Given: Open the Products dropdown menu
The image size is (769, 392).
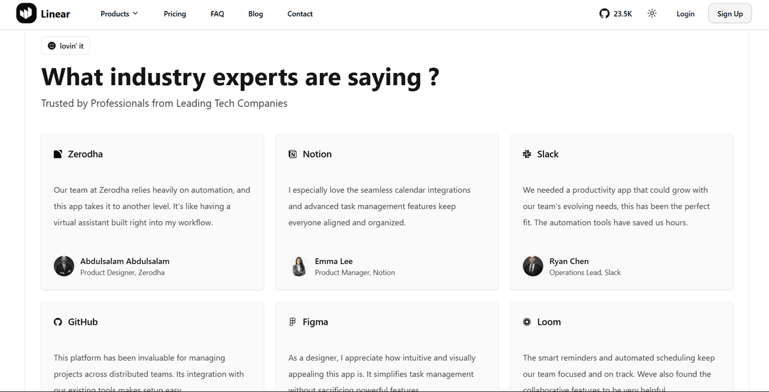Looking at the screenshot, I should 115,13.
